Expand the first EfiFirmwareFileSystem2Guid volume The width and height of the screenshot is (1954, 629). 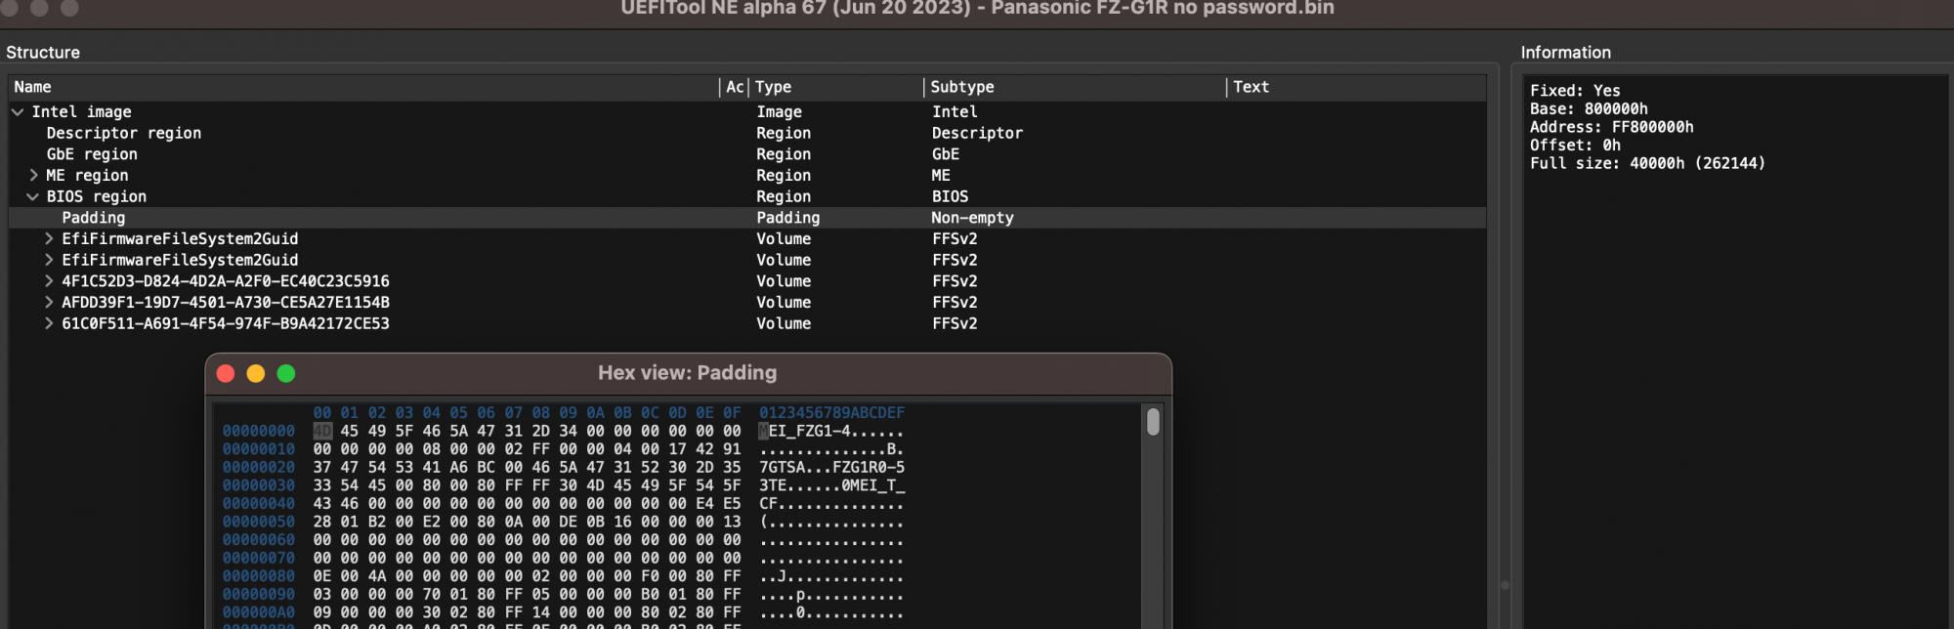[x=49, y=239]
